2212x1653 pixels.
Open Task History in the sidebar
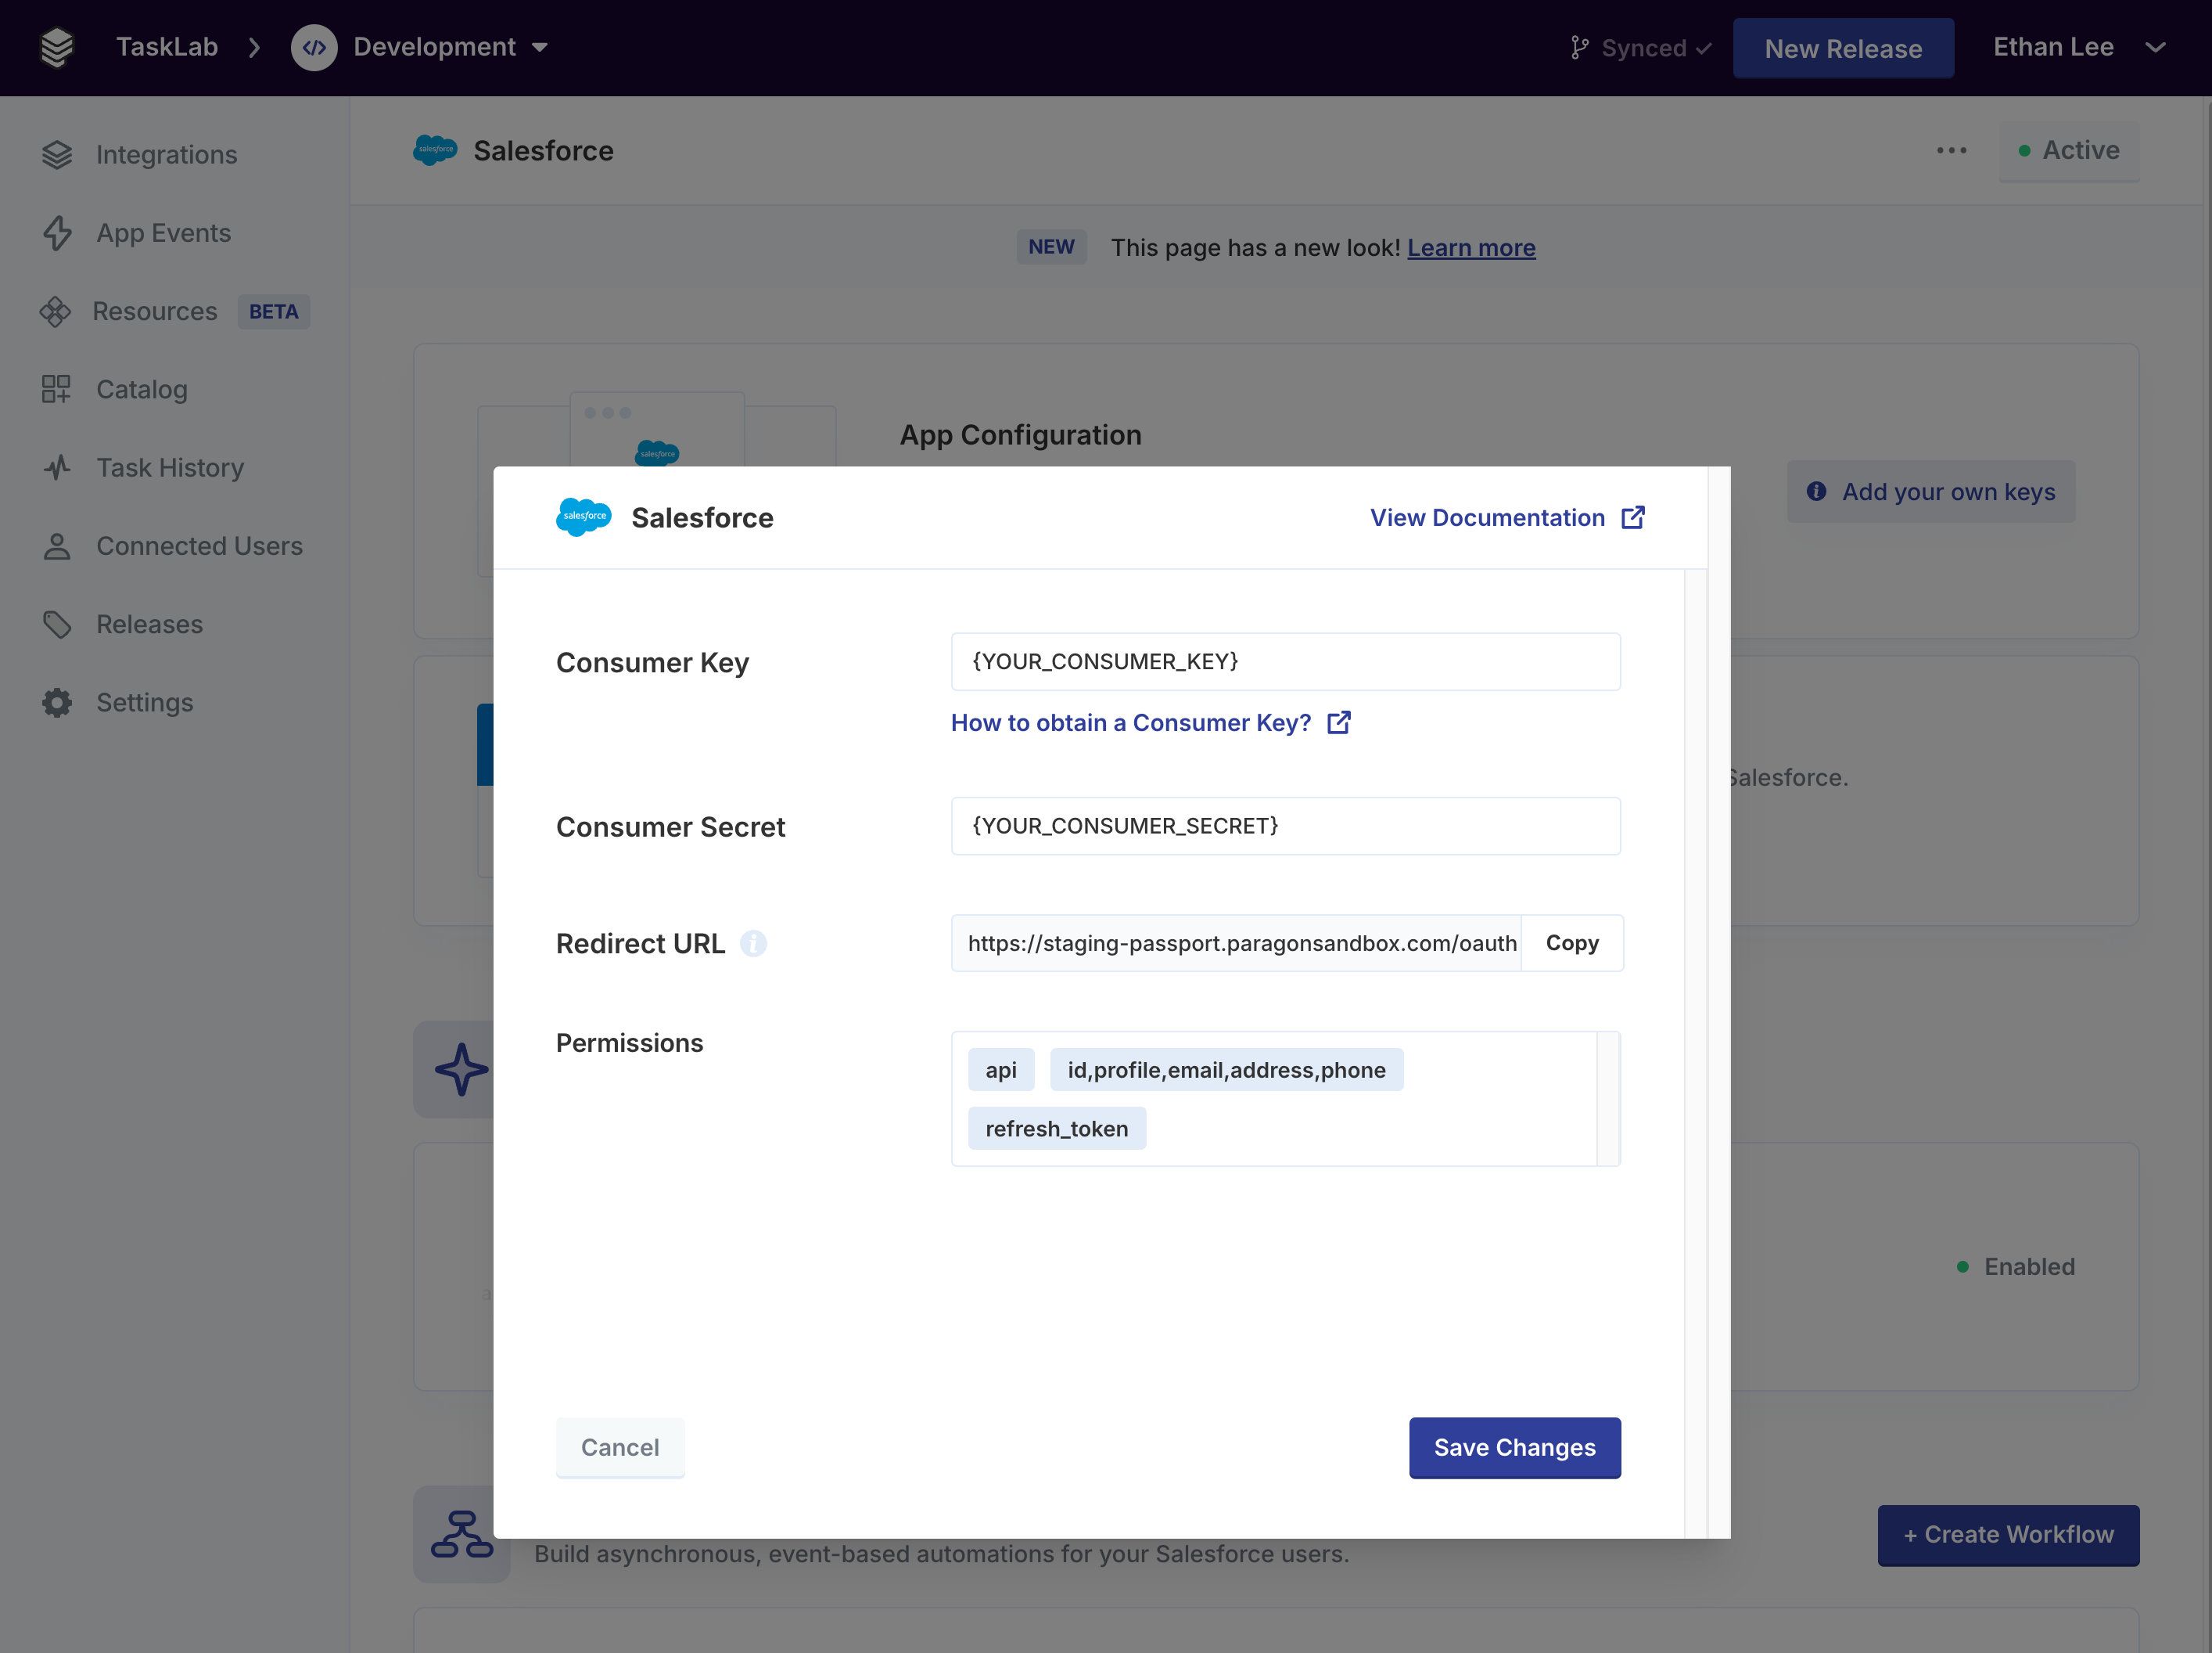(170, 467)
